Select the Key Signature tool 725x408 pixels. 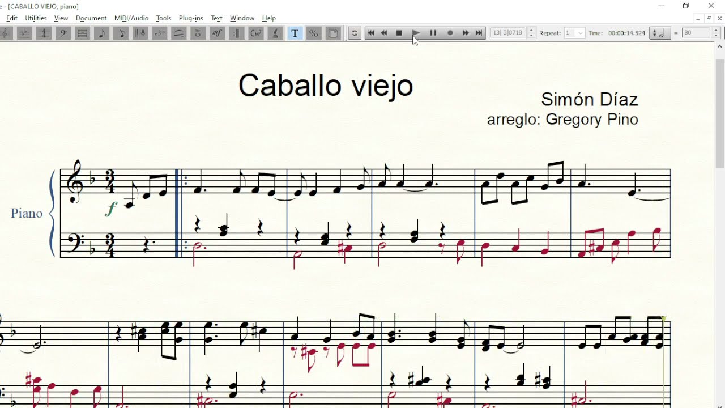[24, 33]
